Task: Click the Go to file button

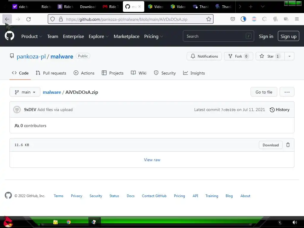Action: [x=264, y=92]
